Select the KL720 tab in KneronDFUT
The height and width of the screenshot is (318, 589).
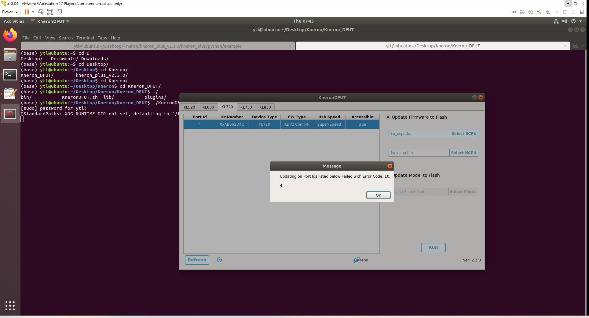(227, 107)
